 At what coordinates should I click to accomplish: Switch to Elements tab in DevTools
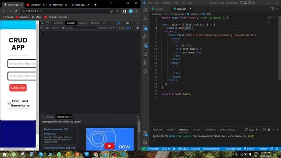click(x=58, y=23)
